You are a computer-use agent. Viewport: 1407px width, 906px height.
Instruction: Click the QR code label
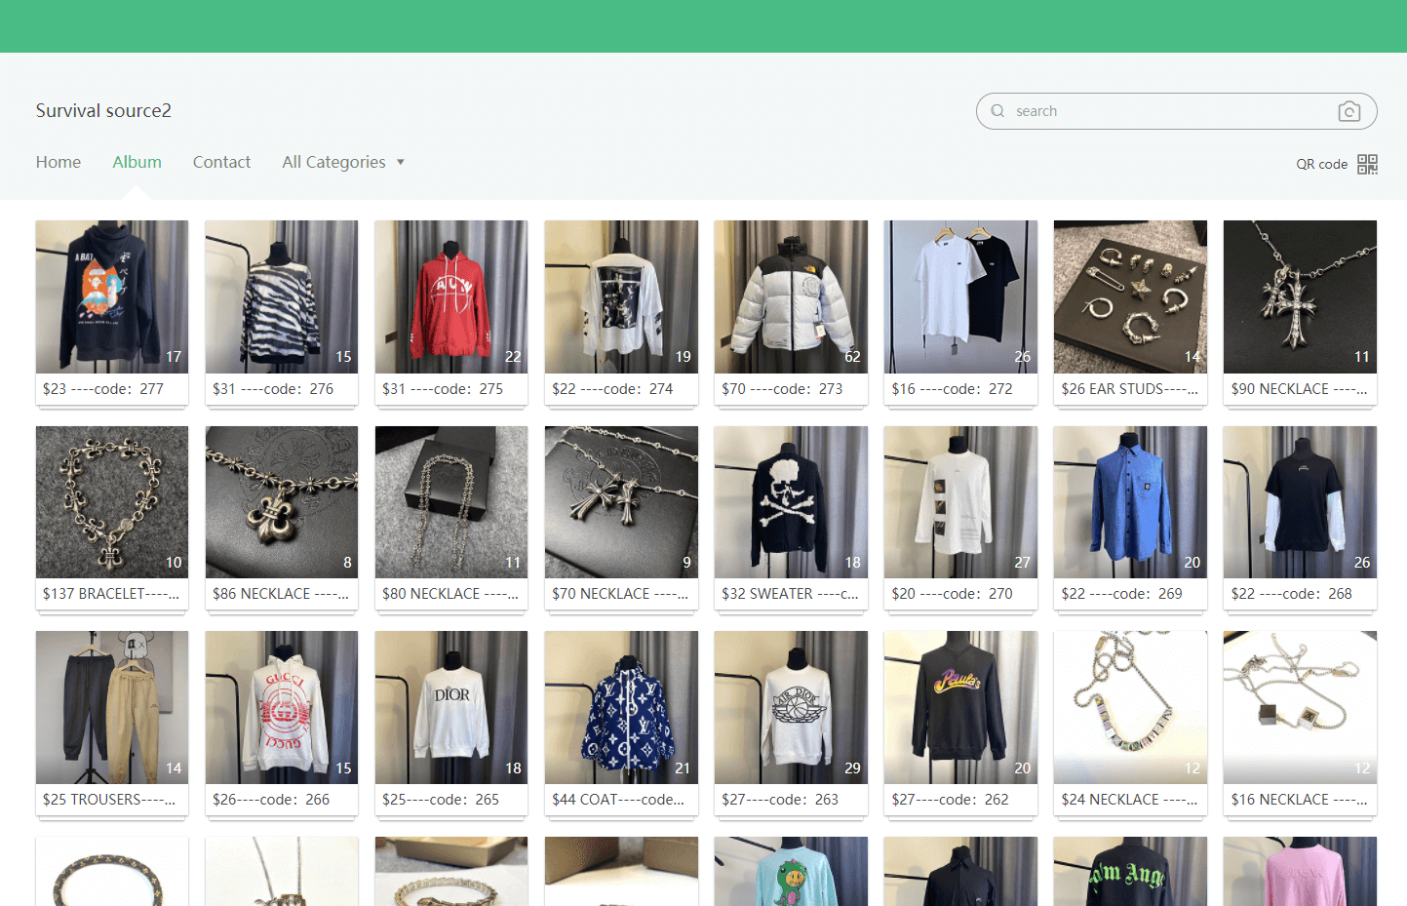tap(1321, 164)
